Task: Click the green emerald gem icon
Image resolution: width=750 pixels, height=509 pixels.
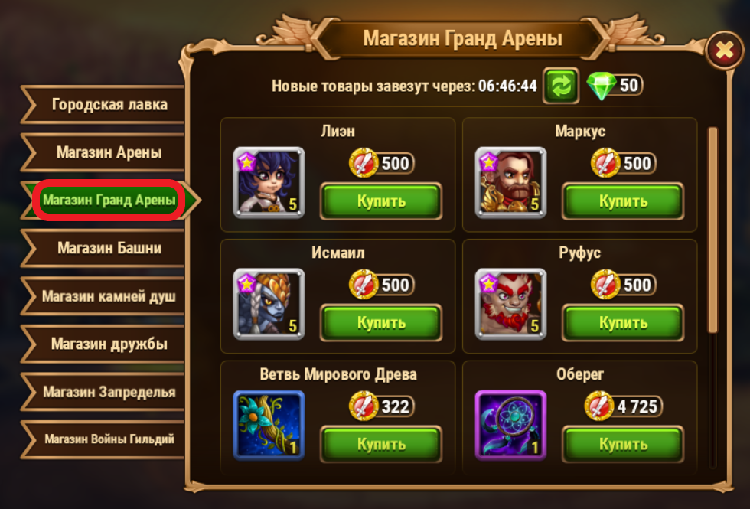Action: click(602, 86)
